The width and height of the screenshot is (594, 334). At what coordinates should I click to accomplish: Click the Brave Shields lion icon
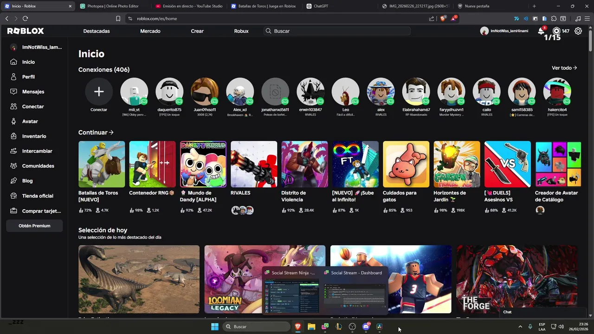point(443,19)
